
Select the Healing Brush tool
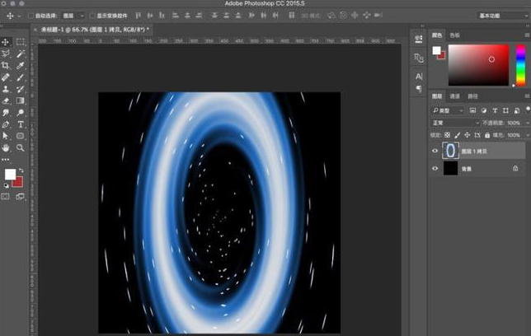coord(6,77)
